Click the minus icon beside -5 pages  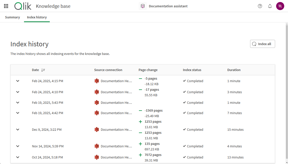click(x=140, y=78)
